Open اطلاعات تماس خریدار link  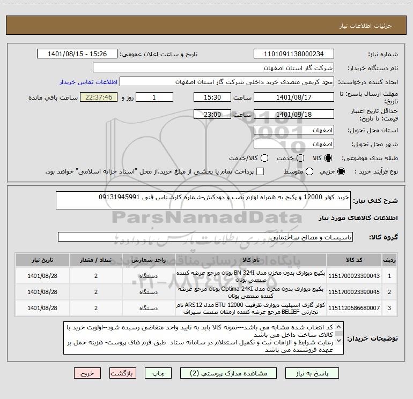tap(88, 82)
